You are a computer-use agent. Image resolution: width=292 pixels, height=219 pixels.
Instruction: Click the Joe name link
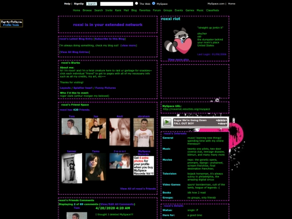(96, 116)
